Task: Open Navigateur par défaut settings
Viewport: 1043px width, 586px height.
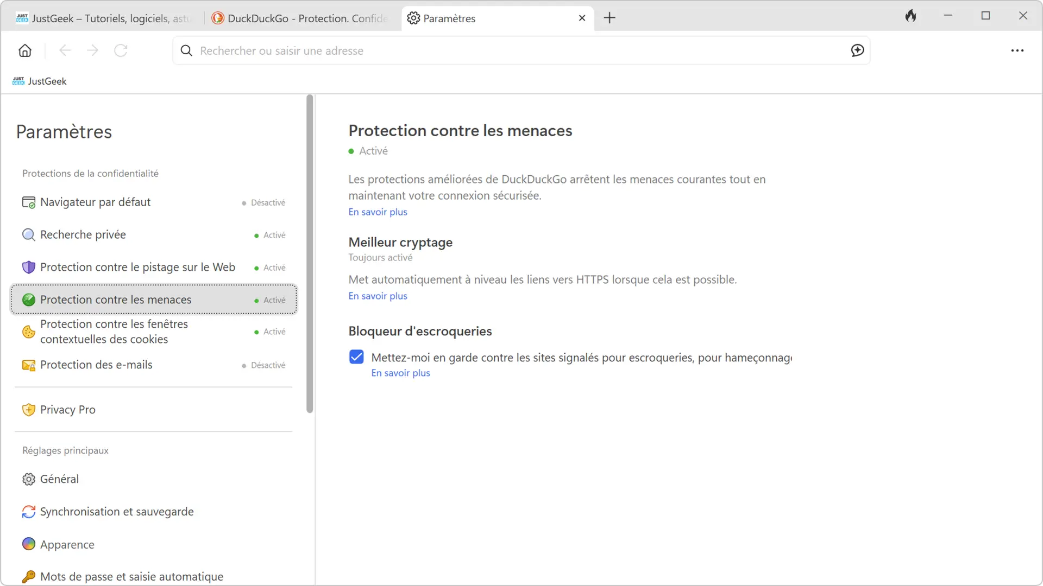Action: coord(154,202)
